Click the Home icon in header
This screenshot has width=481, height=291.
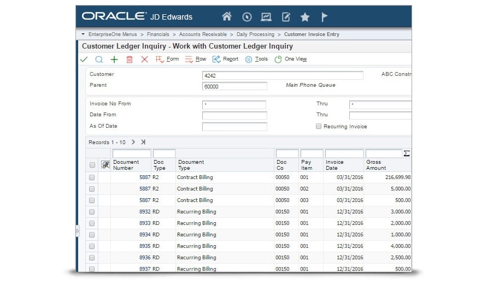(x=226, y=17)
